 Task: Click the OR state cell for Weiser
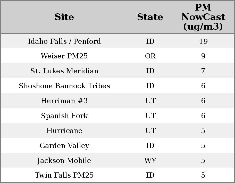click(150, 56)
